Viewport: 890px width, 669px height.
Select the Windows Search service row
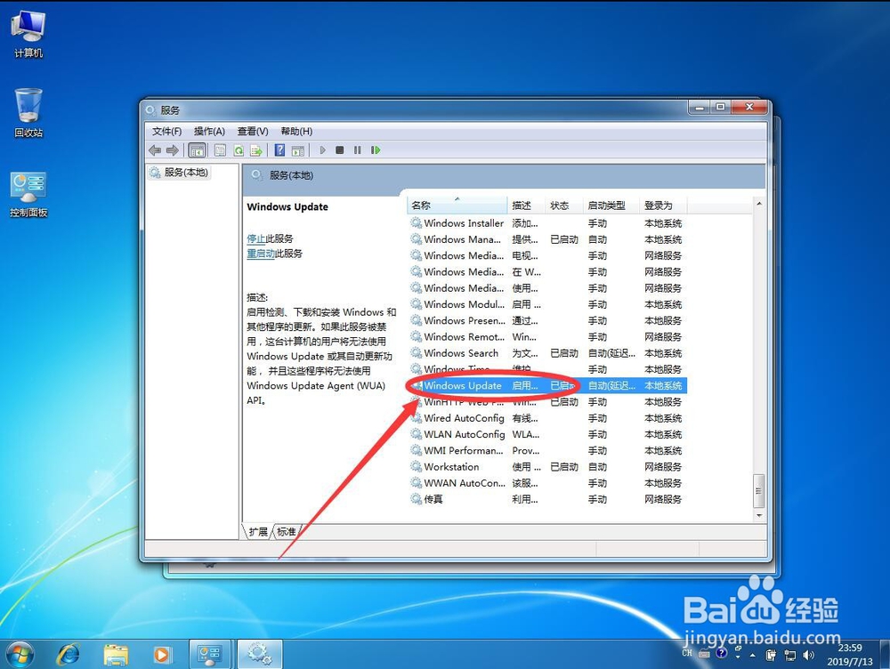pyautogui.click(x=547, y=353)
